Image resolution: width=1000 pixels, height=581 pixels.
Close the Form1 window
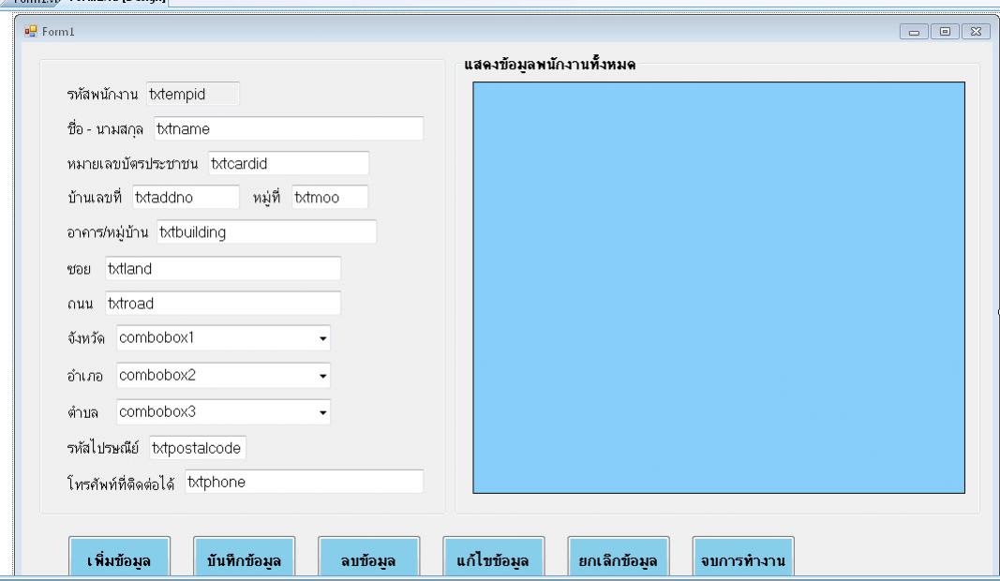976,31
